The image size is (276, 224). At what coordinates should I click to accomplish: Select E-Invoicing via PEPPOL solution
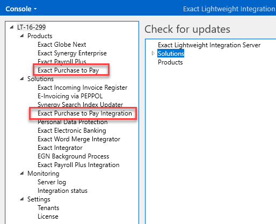tap(70, 96)
